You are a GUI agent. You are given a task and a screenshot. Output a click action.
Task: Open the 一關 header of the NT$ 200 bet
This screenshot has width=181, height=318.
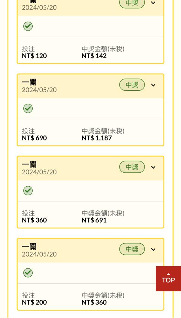pos(90,251)
